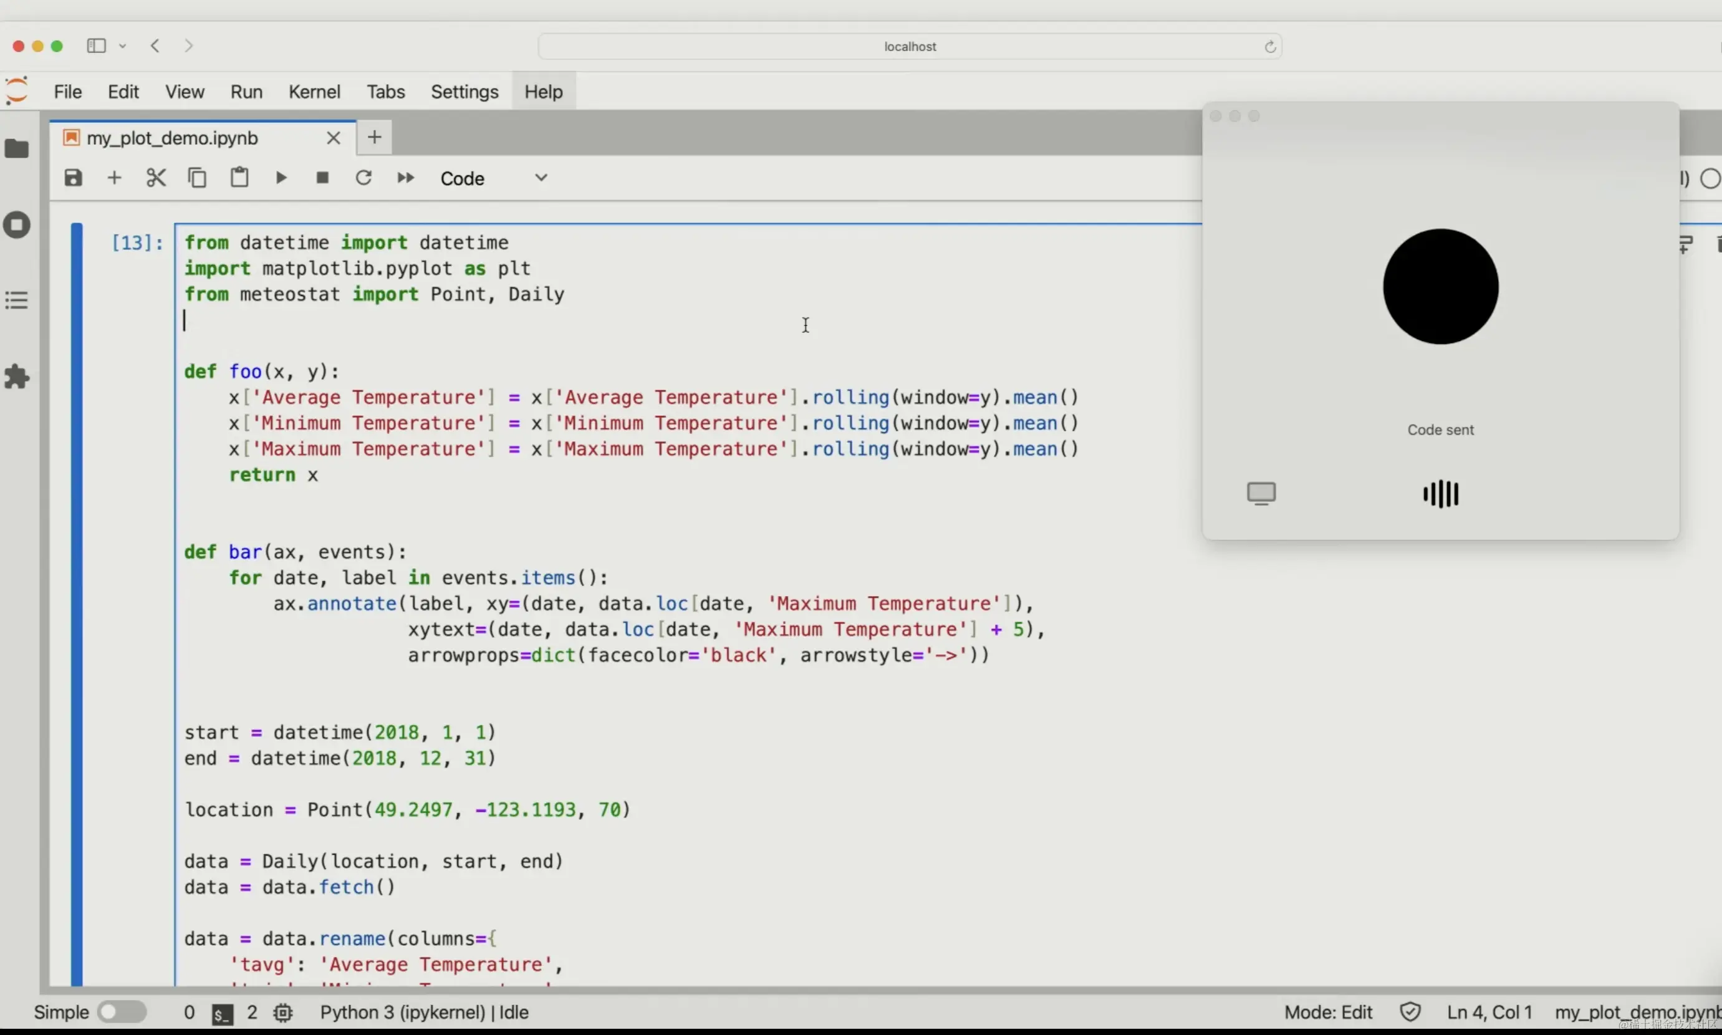Open the Kernel menu

314,92
